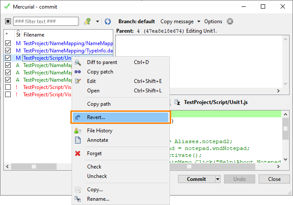Toggle the select-all files checkbox
This screenshot has height=205, width=293.
[x=8, y=21]
